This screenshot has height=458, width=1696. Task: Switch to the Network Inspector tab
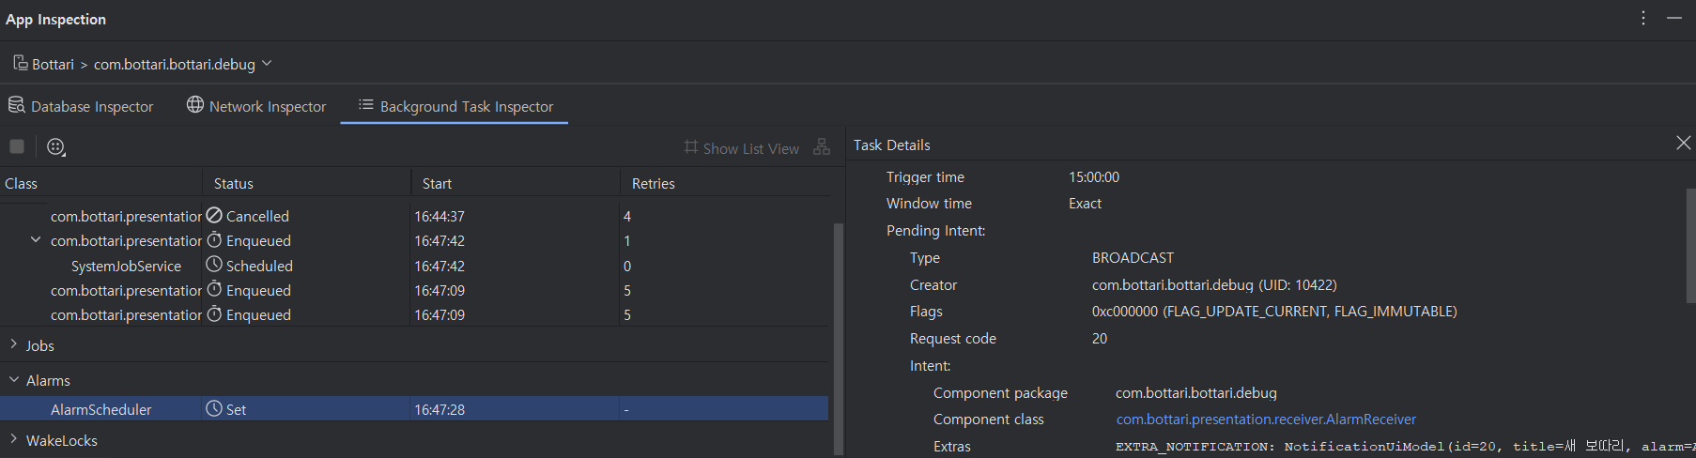(x=267, y=106)
